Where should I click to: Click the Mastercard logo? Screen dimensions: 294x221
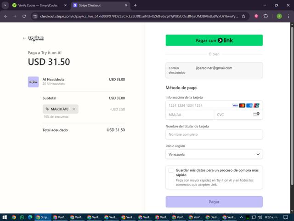pos(242,105)
